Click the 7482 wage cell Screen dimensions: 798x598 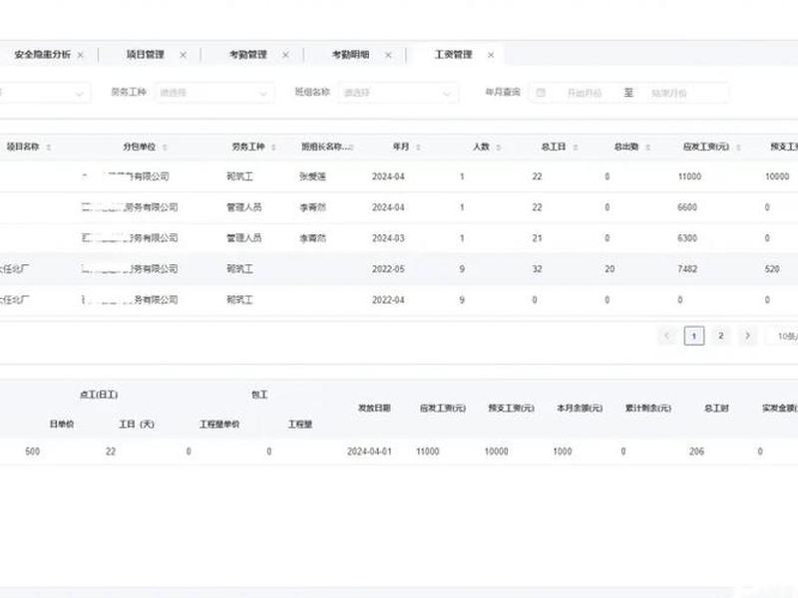687,269
